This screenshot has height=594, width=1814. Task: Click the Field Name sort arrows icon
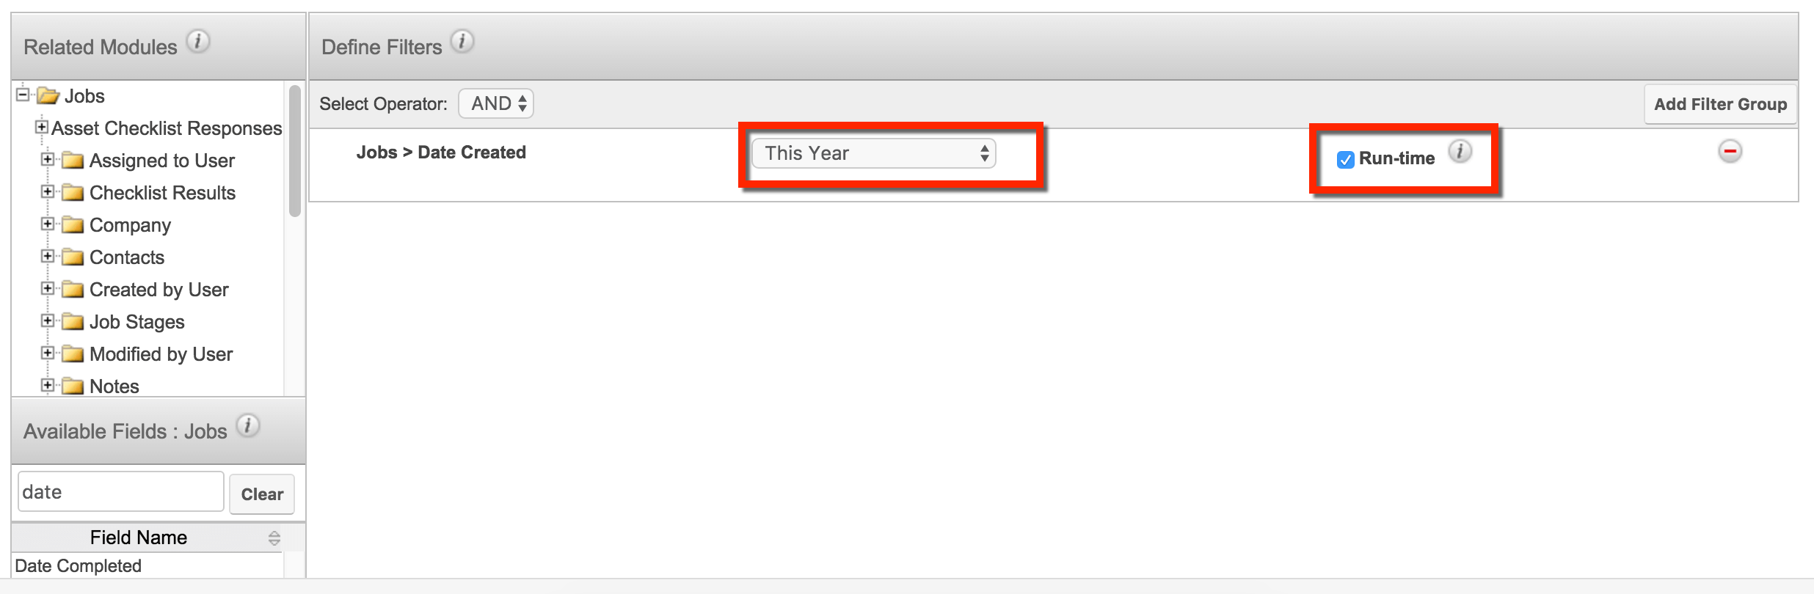tap(274, 538)
